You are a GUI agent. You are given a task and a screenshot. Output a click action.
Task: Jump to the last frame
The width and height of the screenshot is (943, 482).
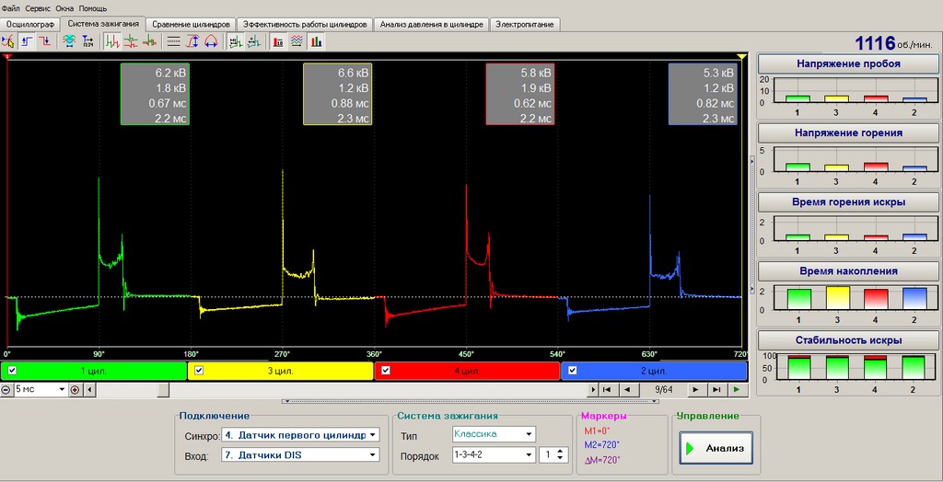tap(716, 389)
